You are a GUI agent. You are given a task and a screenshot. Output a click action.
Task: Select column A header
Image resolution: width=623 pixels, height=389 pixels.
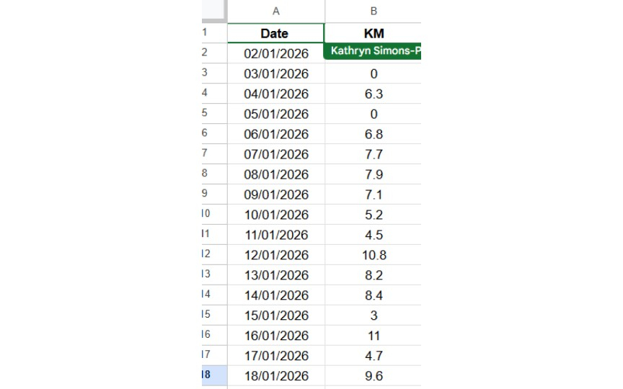click(x=275, y=11)
